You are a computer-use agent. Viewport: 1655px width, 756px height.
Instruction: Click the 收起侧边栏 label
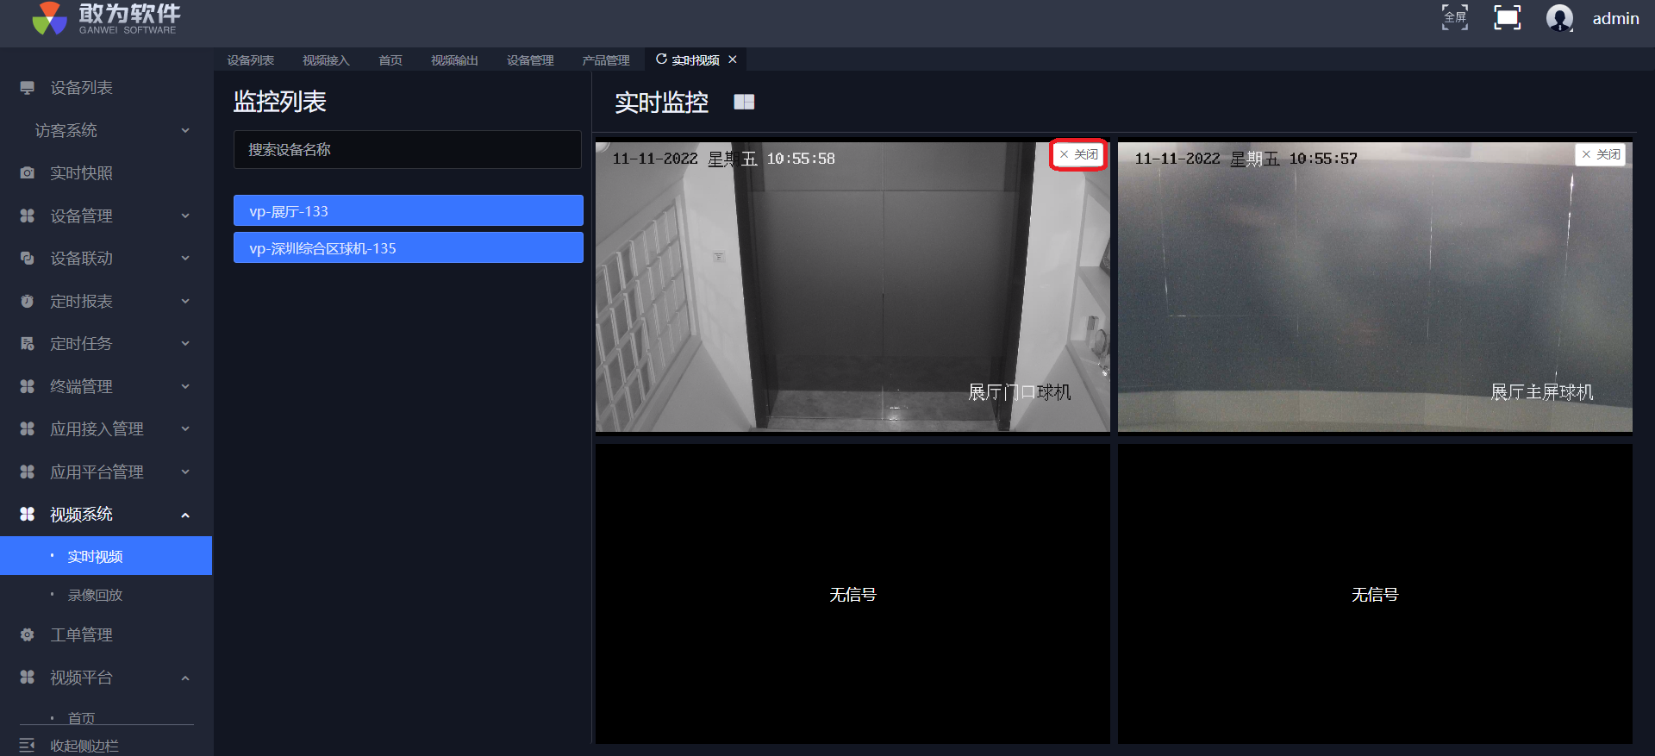(x=84, y=746)
